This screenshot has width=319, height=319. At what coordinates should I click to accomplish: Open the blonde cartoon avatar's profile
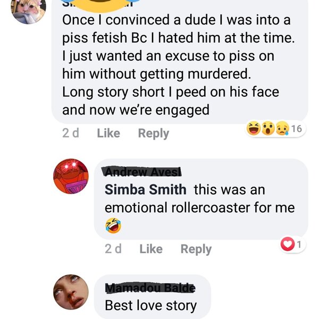28,10
